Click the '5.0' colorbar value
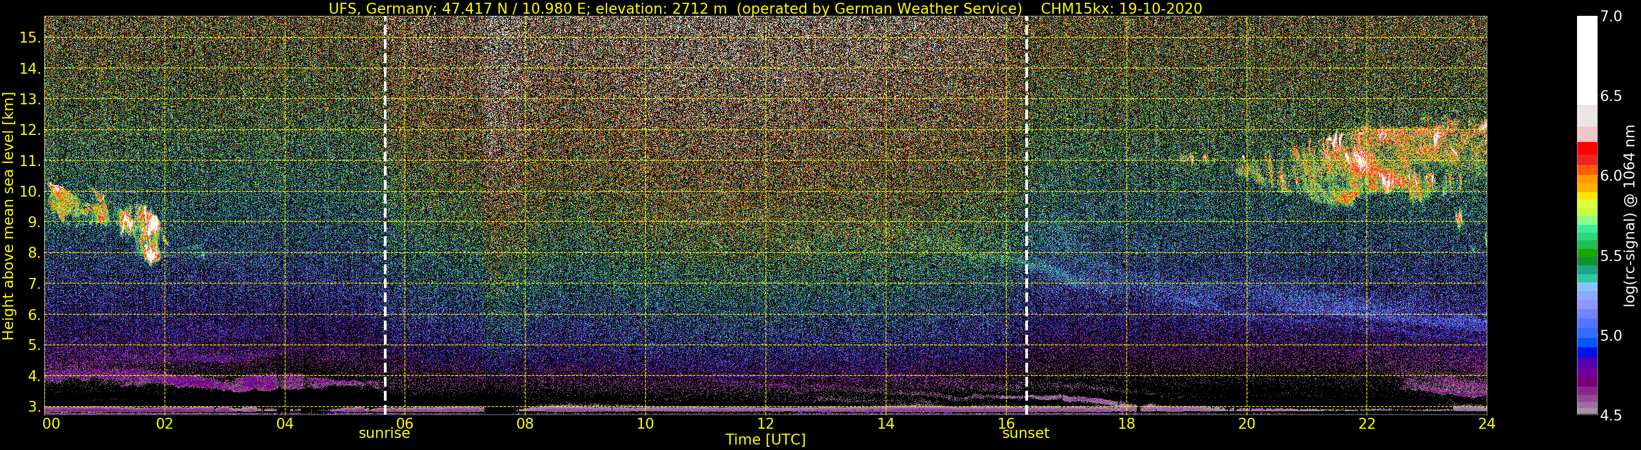This screenshot has width=1641, height=450. coord(1611,335)
